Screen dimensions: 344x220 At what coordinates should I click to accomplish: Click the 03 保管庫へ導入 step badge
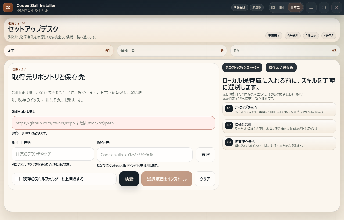[229, 142]
